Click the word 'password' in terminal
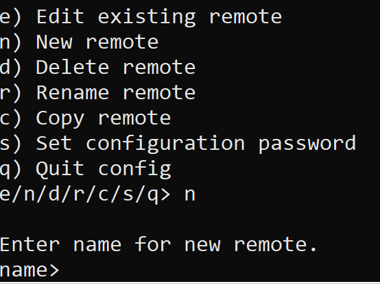The height and width of the screenshot is (284, 380). (x=307, y=144)
